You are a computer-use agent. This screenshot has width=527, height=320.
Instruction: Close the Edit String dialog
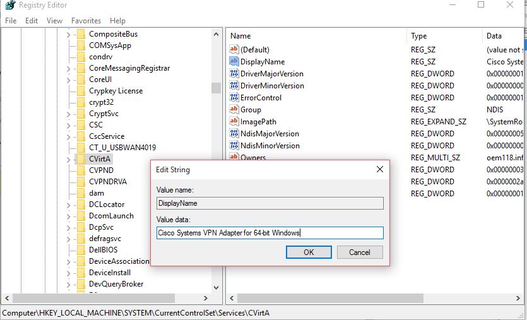[x=380, y=169]
